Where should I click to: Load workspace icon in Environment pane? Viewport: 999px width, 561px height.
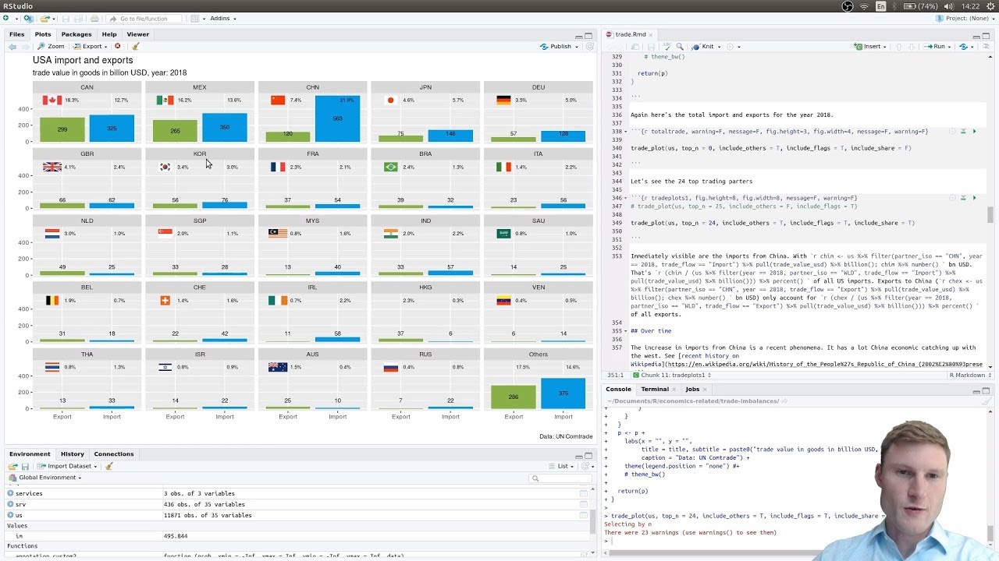pos(13,466)
